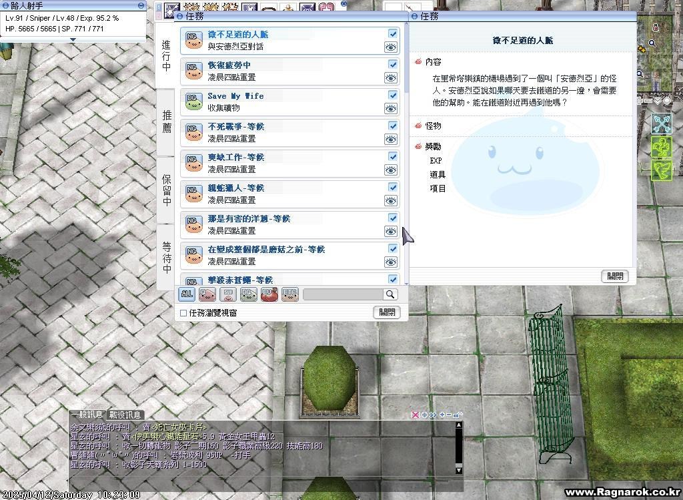Filter quests using the DQ daily icon
The height and width of the screenshot is (500, 683).
249,294
